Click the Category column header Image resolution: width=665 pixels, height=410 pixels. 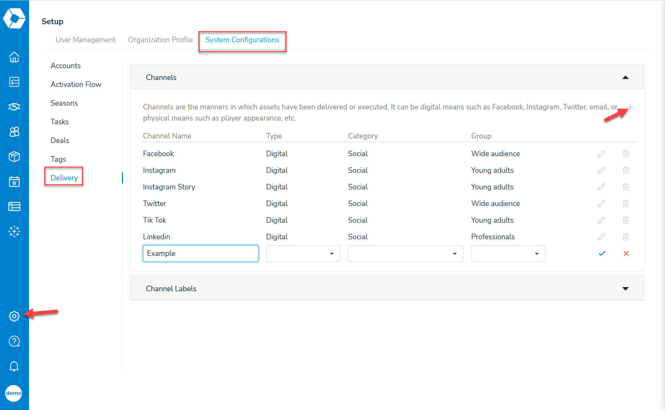pos(363,136)
